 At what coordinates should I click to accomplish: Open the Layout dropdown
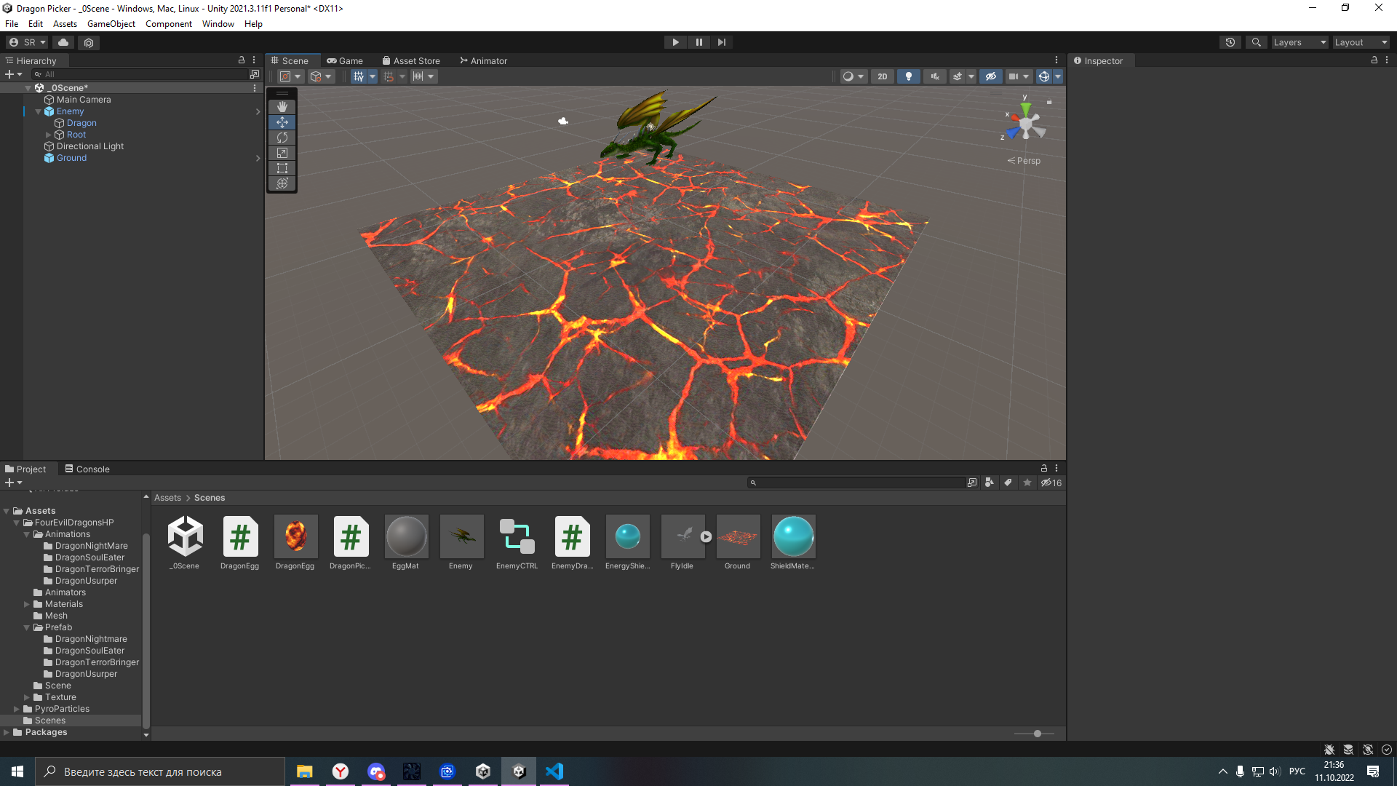click(x=1360, y=42)
